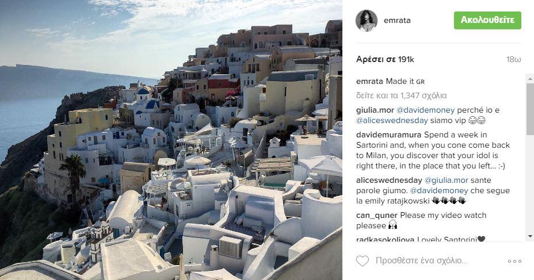Open emrata's profile picture avatar
Image resolution: width=534 pixels, height=280 pixels.
coord(367,21)
